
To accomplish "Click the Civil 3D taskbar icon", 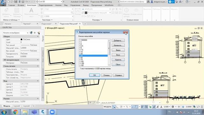I will click(43, 112).
